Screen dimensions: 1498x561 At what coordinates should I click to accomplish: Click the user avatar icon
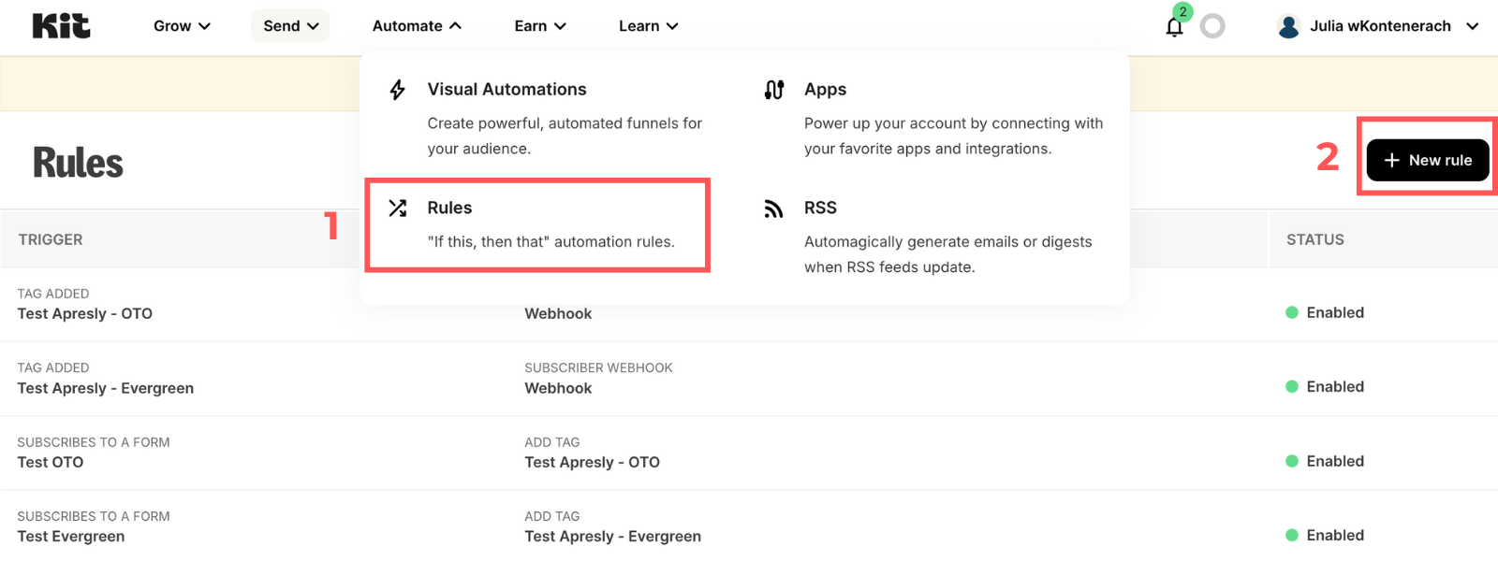(1289, 26)
